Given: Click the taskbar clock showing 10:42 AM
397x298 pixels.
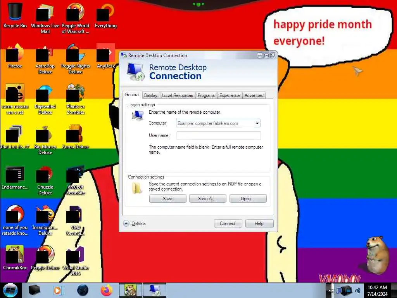Looking at the screenshot, I should [x=377, y=290].
